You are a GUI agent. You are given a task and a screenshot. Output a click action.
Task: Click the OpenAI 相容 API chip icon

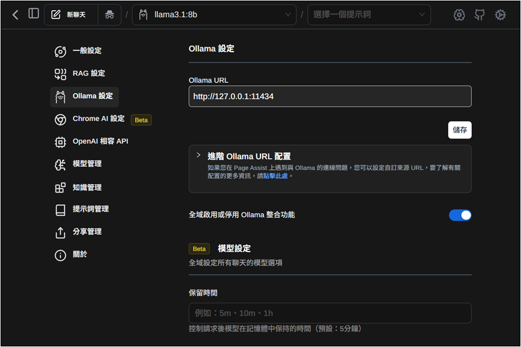pos(60,142)
